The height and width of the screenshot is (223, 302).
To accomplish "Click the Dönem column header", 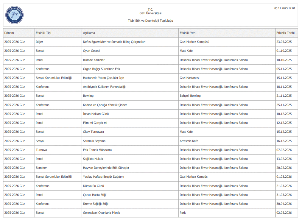I will 9,33.
